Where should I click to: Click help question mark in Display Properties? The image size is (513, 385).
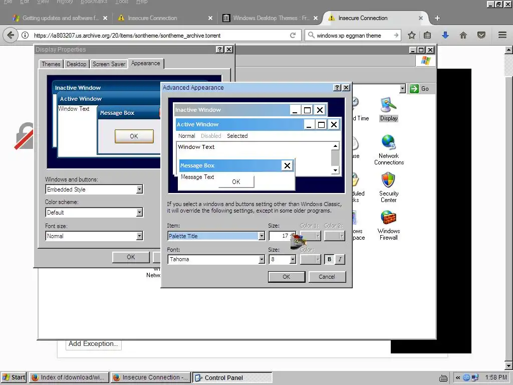pyautogui.click(x=220, y=50)
